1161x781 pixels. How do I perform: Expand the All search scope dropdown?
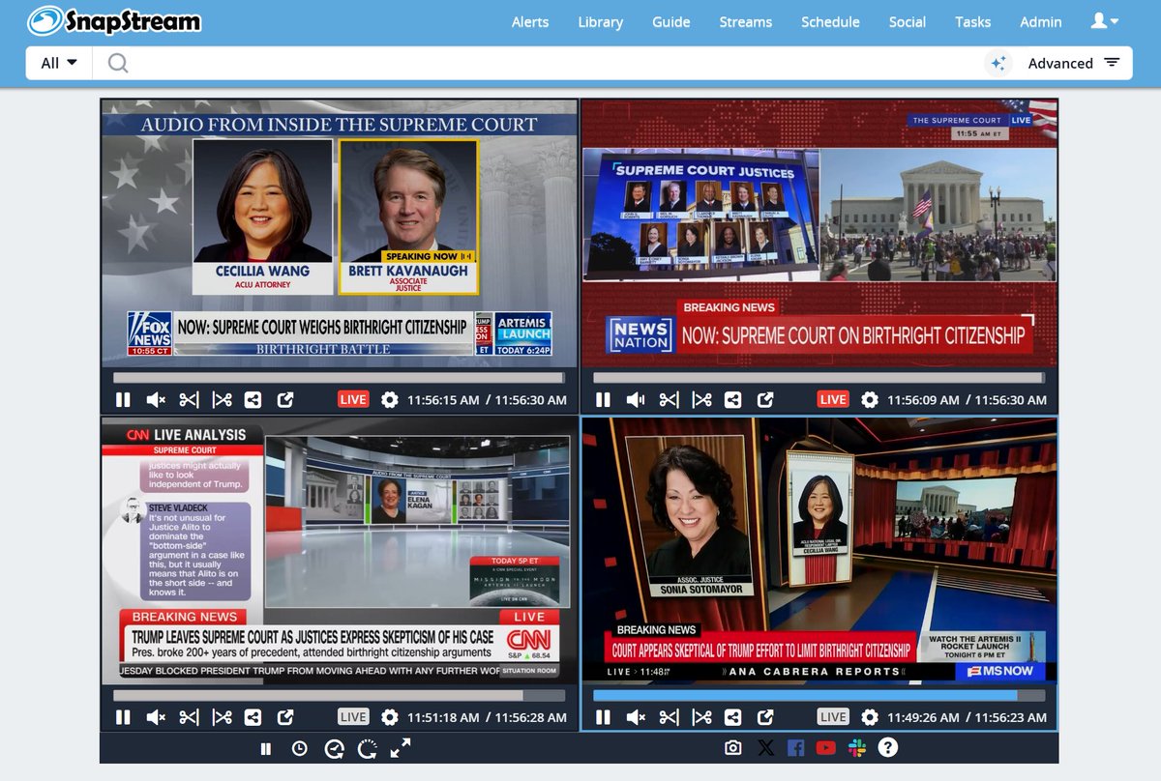point(59,63)
